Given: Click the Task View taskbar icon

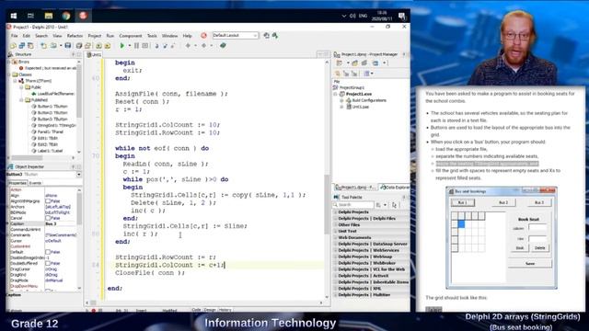Looking at the screenshot, I should (x=30, y=16).
